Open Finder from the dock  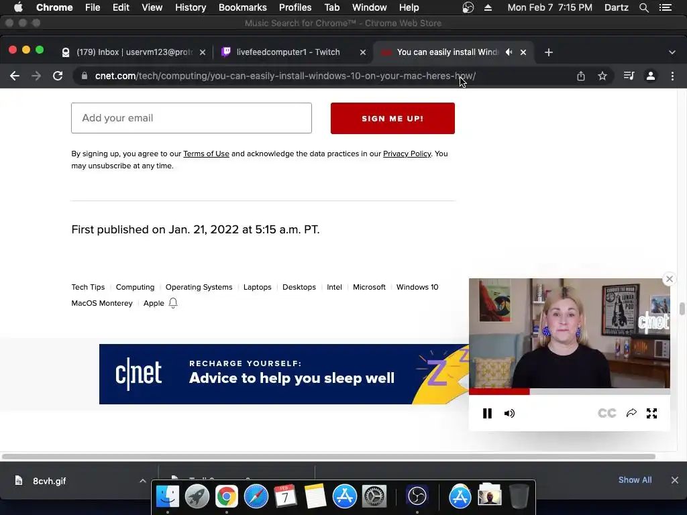click(x=168, y=496)
